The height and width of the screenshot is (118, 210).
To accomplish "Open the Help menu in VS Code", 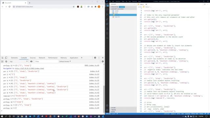I will (139, 1).
